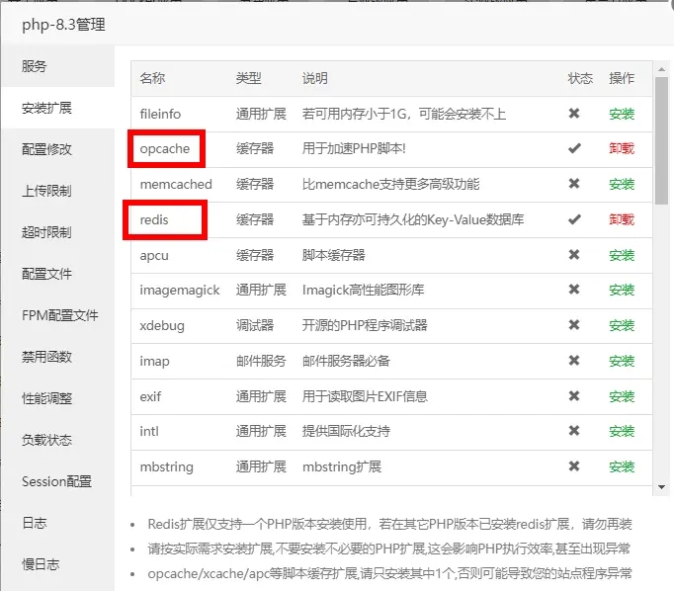Click the mbstring name cell
Image resolution: width=674 pixels, height=591 pixels.
(x=167, y=467)
